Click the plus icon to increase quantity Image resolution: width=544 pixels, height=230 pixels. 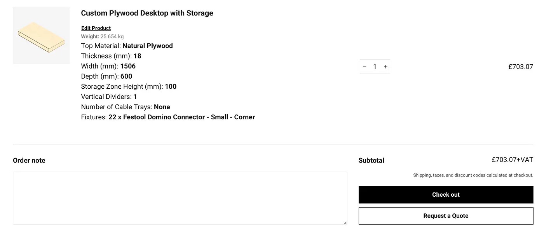pos(385,67)
